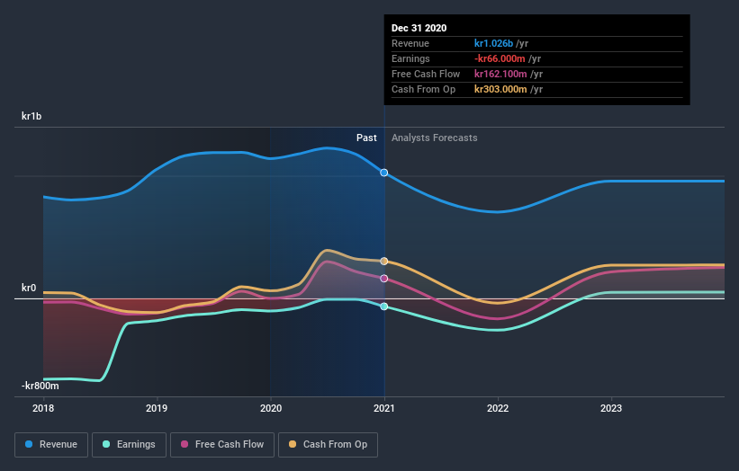Select the Cash From Op marker at 2021
The image size is (739, 471).
click(x=384, y=262)
